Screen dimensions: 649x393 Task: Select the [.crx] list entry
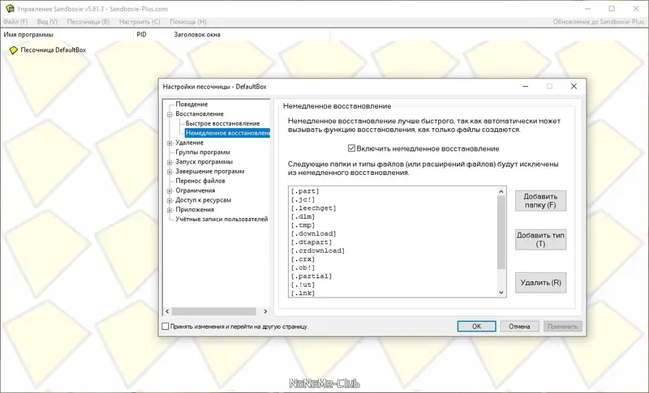[303, 259]
